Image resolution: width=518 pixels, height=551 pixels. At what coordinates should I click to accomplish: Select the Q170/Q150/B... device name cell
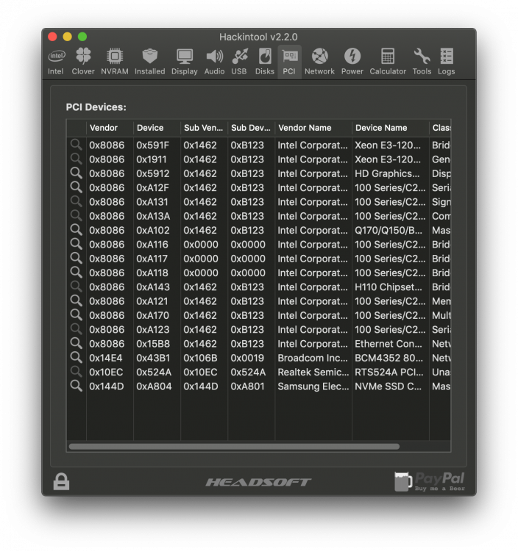pyautogui.click(x=388, y=230)
